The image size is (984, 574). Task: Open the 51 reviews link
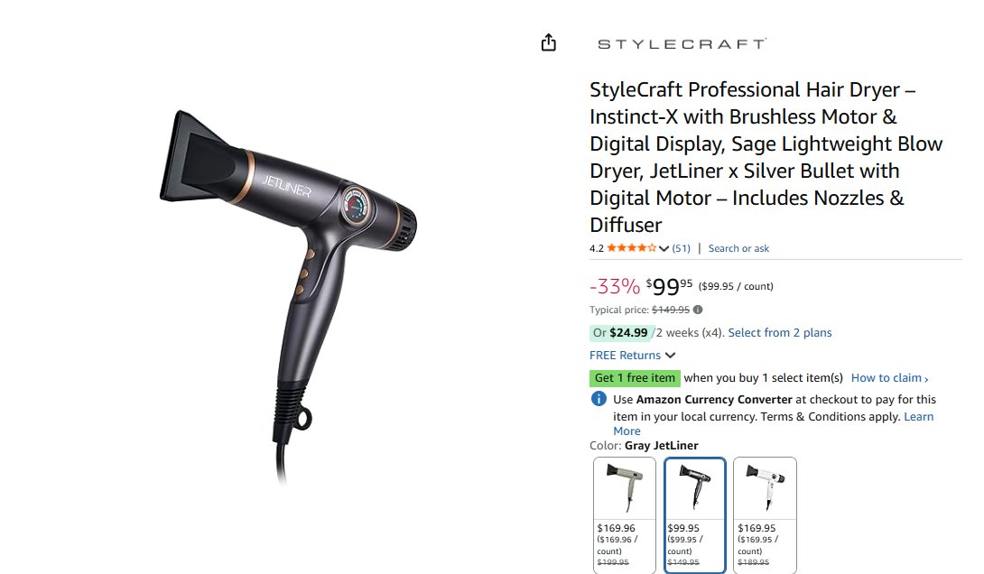click(681, 248)
